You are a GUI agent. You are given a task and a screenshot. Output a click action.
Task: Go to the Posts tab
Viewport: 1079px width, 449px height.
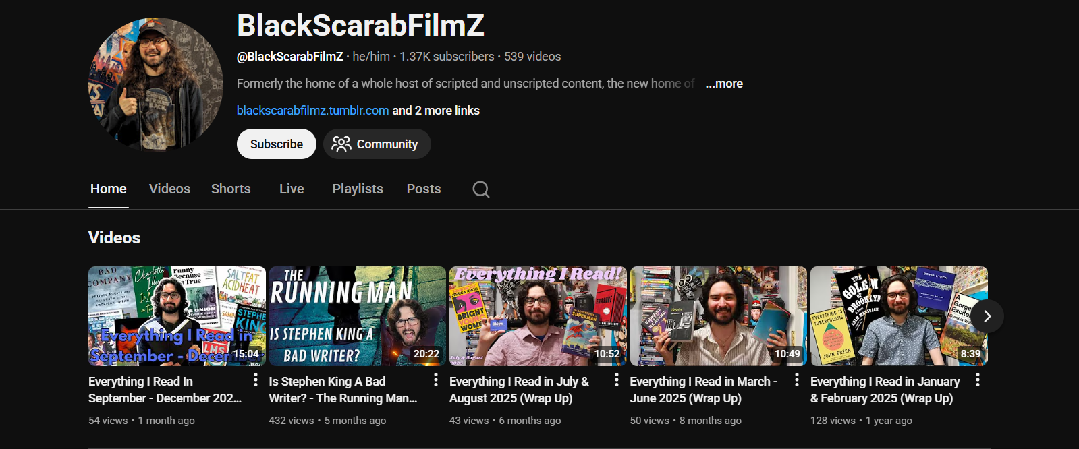click(424, 189)
